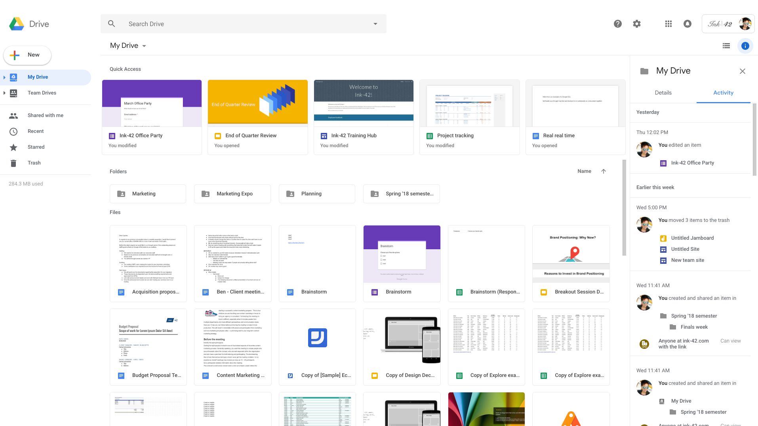Click the Trash bin icon
The width and height of the screenshot is (758, 426).
point(13,163)
